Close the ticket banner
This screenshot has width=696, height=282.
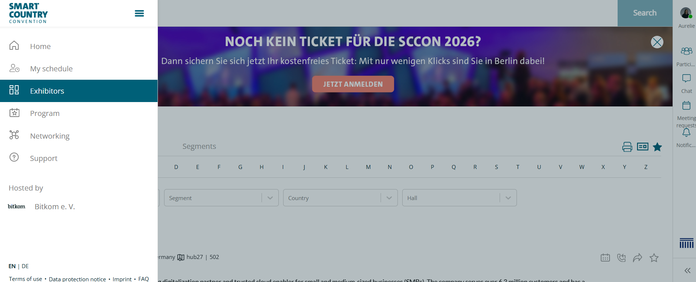[657, 42]
